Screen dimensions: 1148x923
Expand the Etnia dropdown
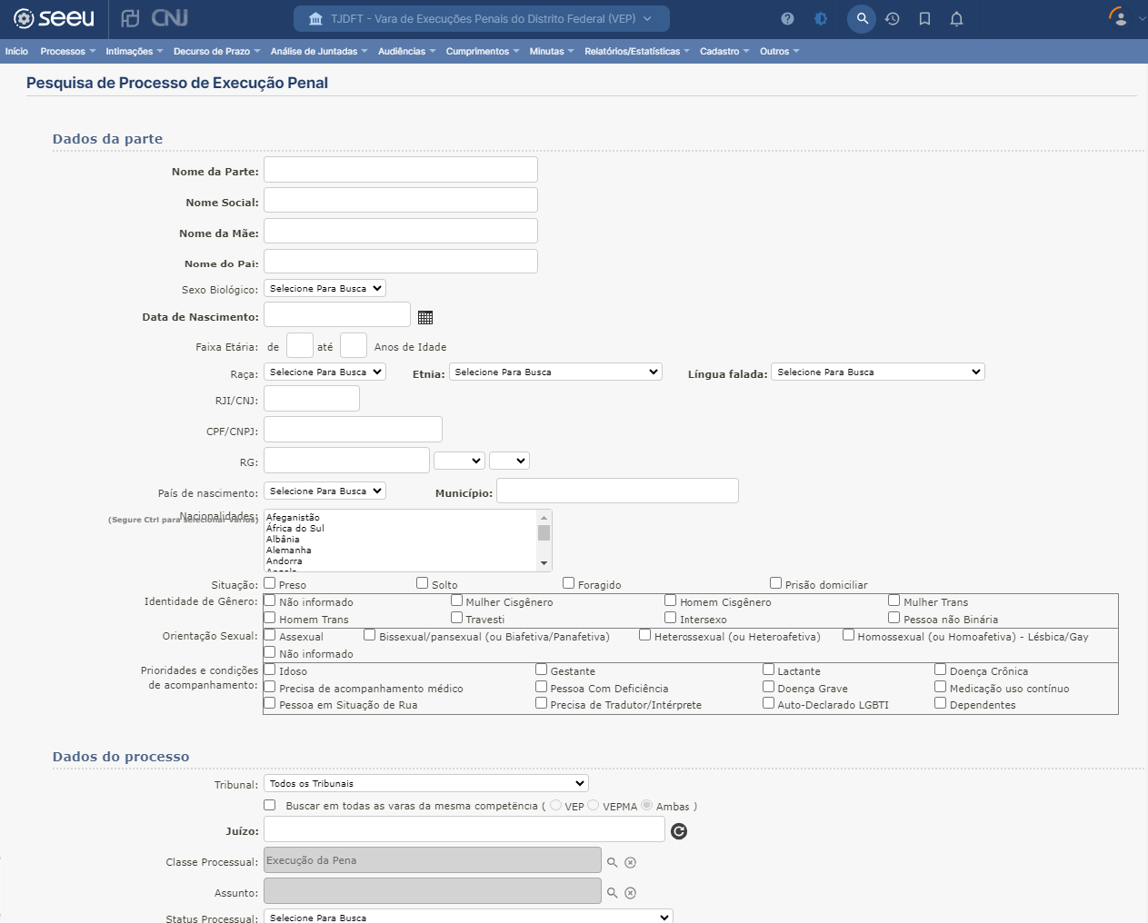point(555,372)
